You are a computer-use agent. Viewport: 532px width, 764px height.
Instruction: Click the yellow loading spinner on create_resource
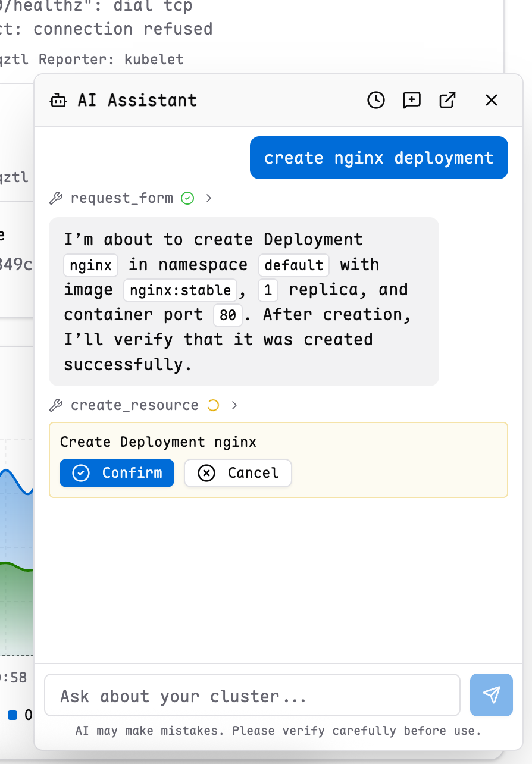(212, 405)
